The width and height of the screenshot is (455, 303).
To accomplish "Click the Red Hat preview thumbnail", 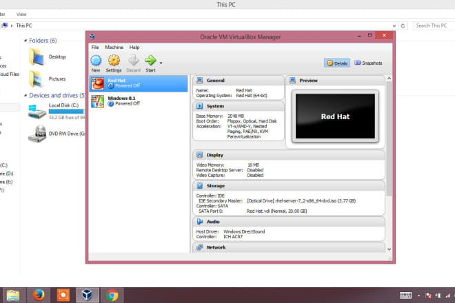I will (x=335, y=116).
